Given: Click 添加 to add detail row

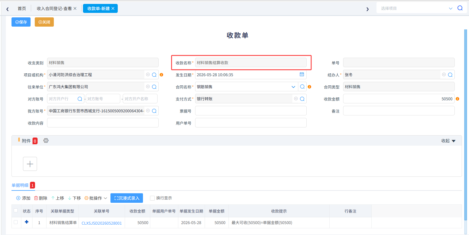Looking at the screenshot, I should point(23,198).
